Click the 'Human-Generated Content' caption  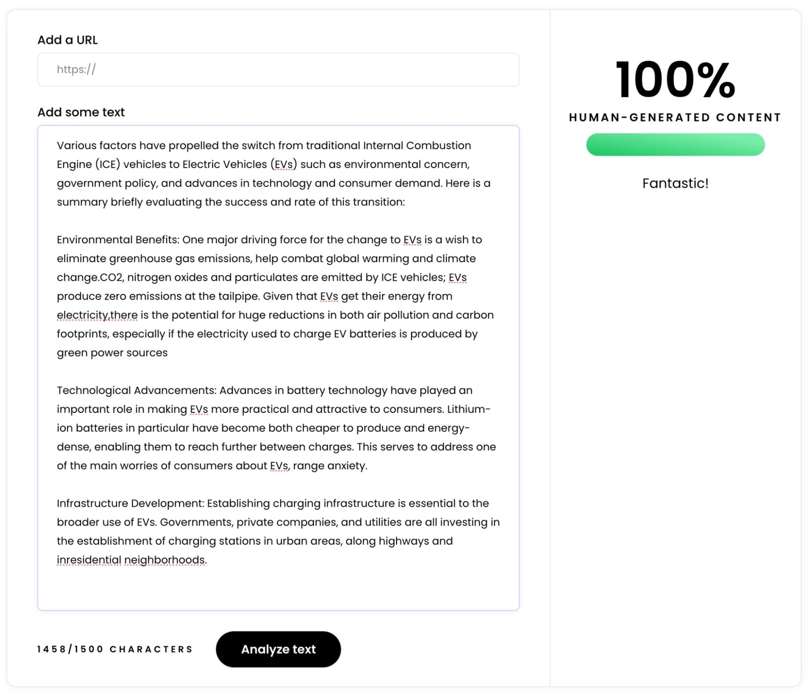[x=675, y=118]
